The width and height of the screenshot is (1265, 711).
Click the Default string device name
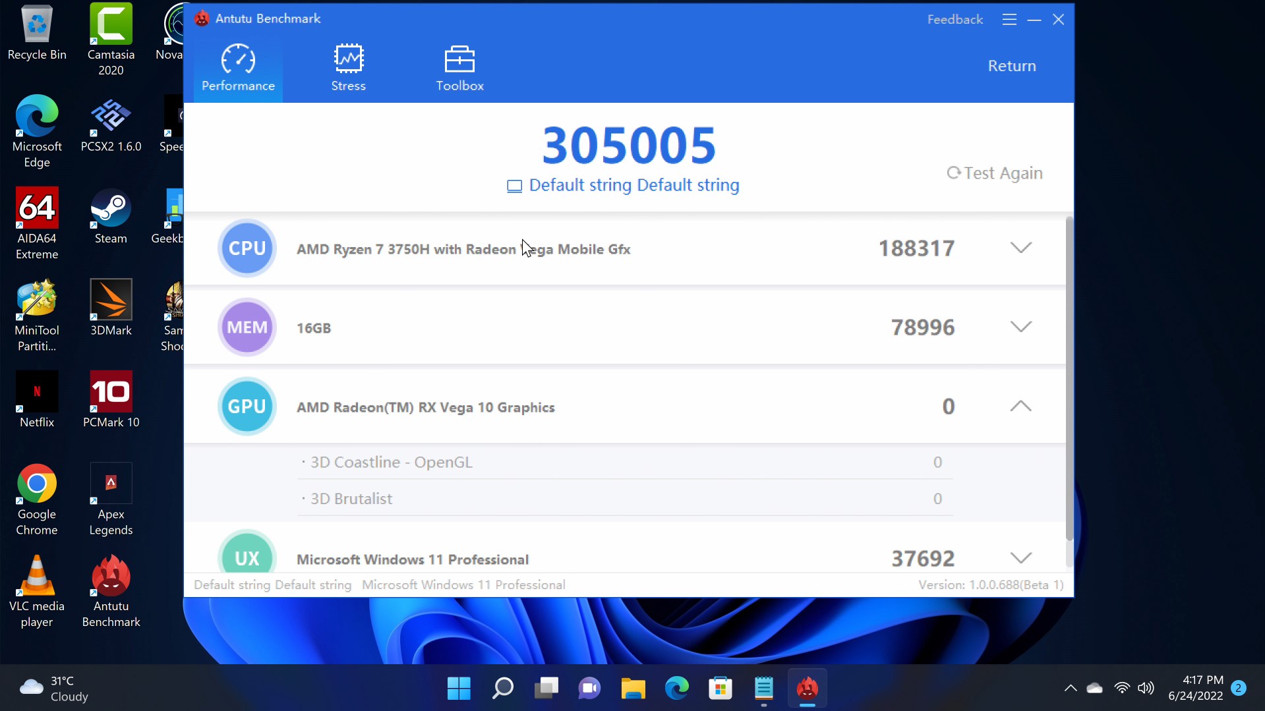[x=623, y=185]
